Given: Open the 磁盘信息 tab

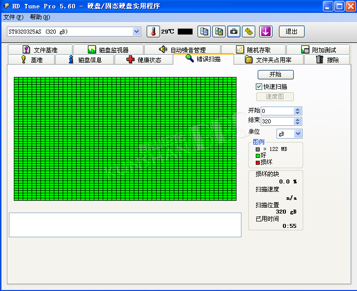Looking at the screenshot, I should pos(85,60).
